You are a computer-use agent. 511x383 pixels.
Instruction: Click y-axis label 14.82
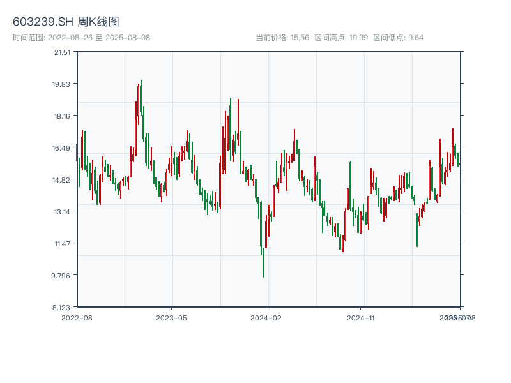pos(61,180)
